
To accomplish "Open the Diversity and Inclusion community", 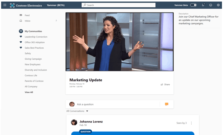I will 36,70.
